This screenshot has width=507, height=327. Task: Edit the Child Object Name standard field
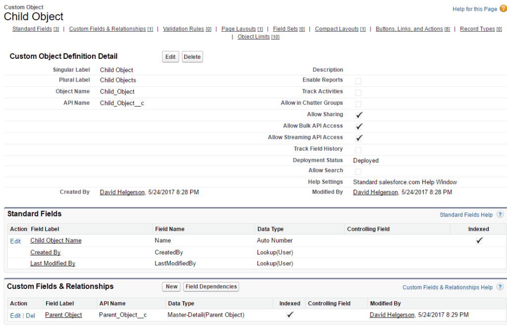(15, 241)
